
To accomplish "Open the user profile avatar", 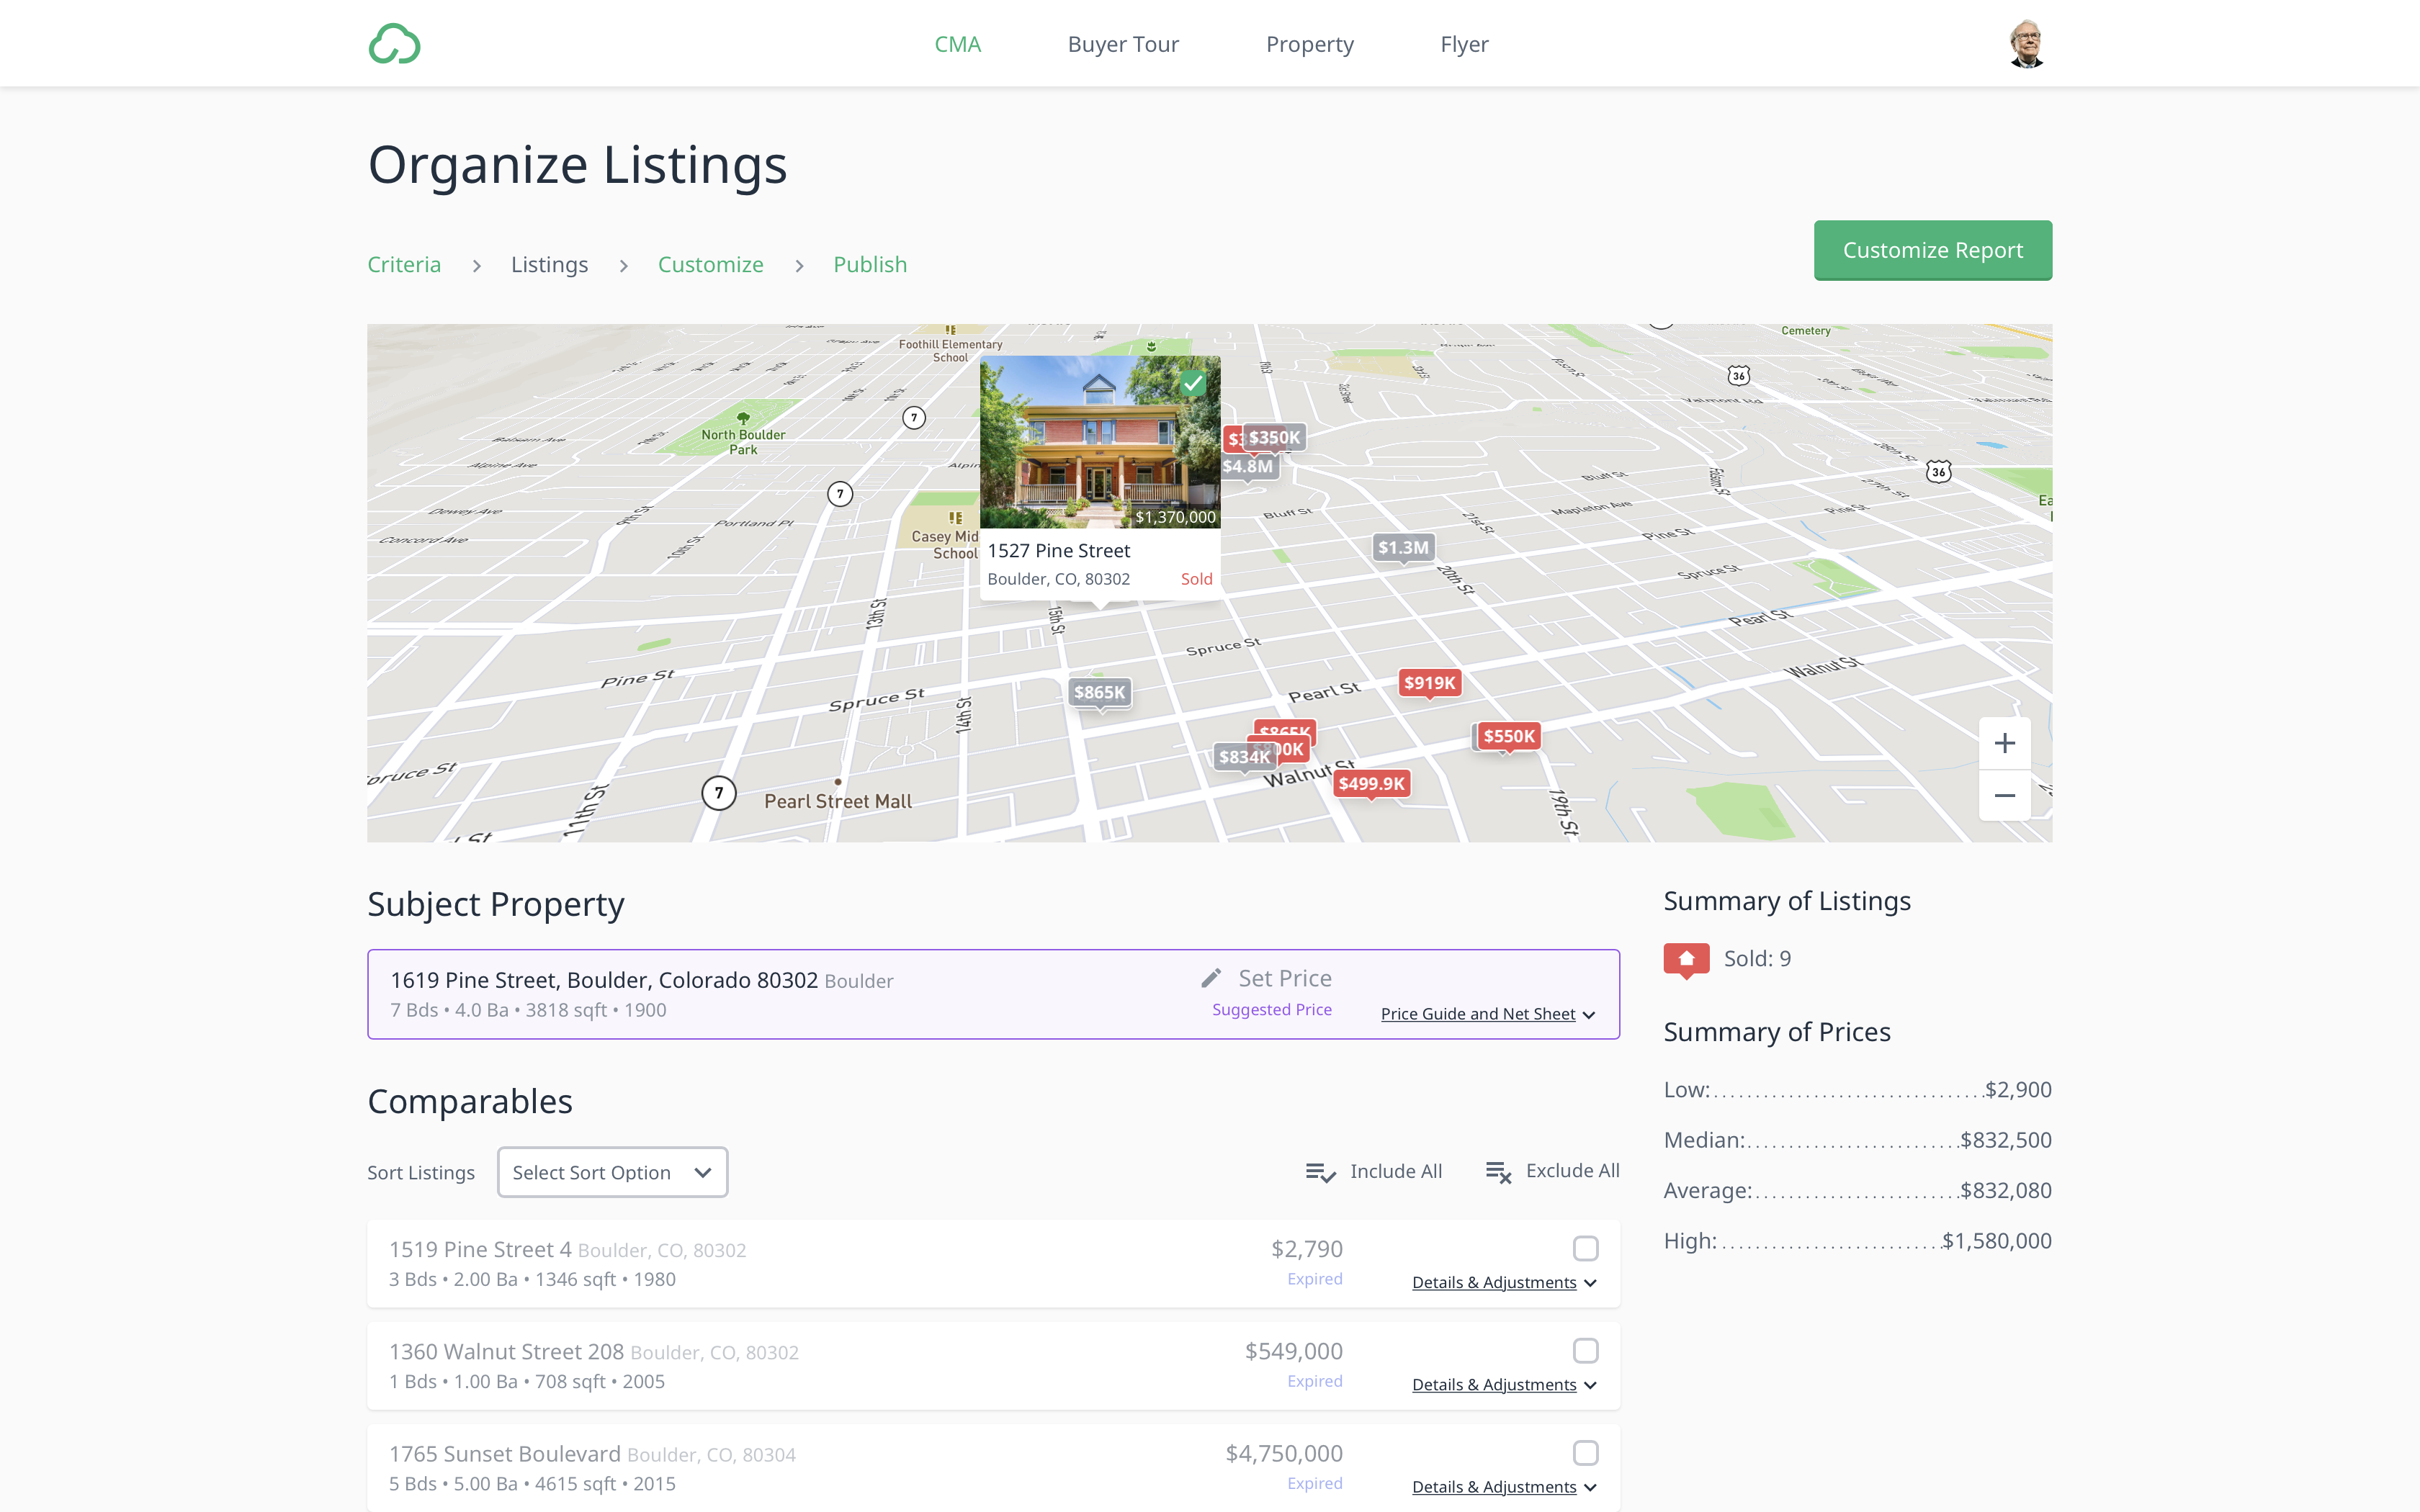I will 2026,44.
